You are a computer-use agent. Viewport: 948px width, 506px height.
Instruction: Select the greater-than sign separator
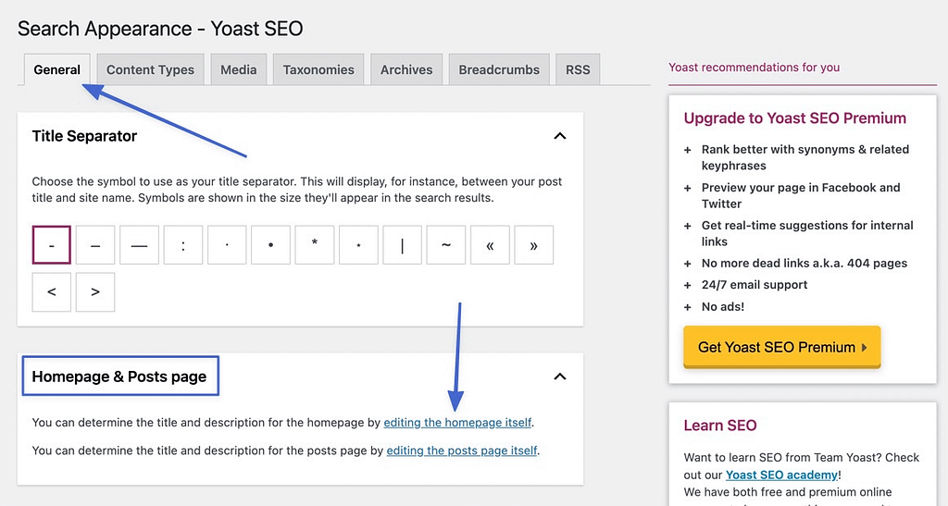[95, 291]
